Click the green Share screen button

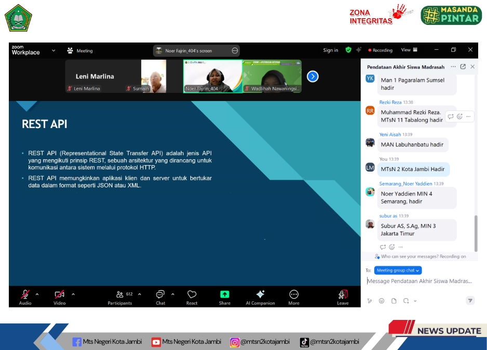[x=224, y=296]
